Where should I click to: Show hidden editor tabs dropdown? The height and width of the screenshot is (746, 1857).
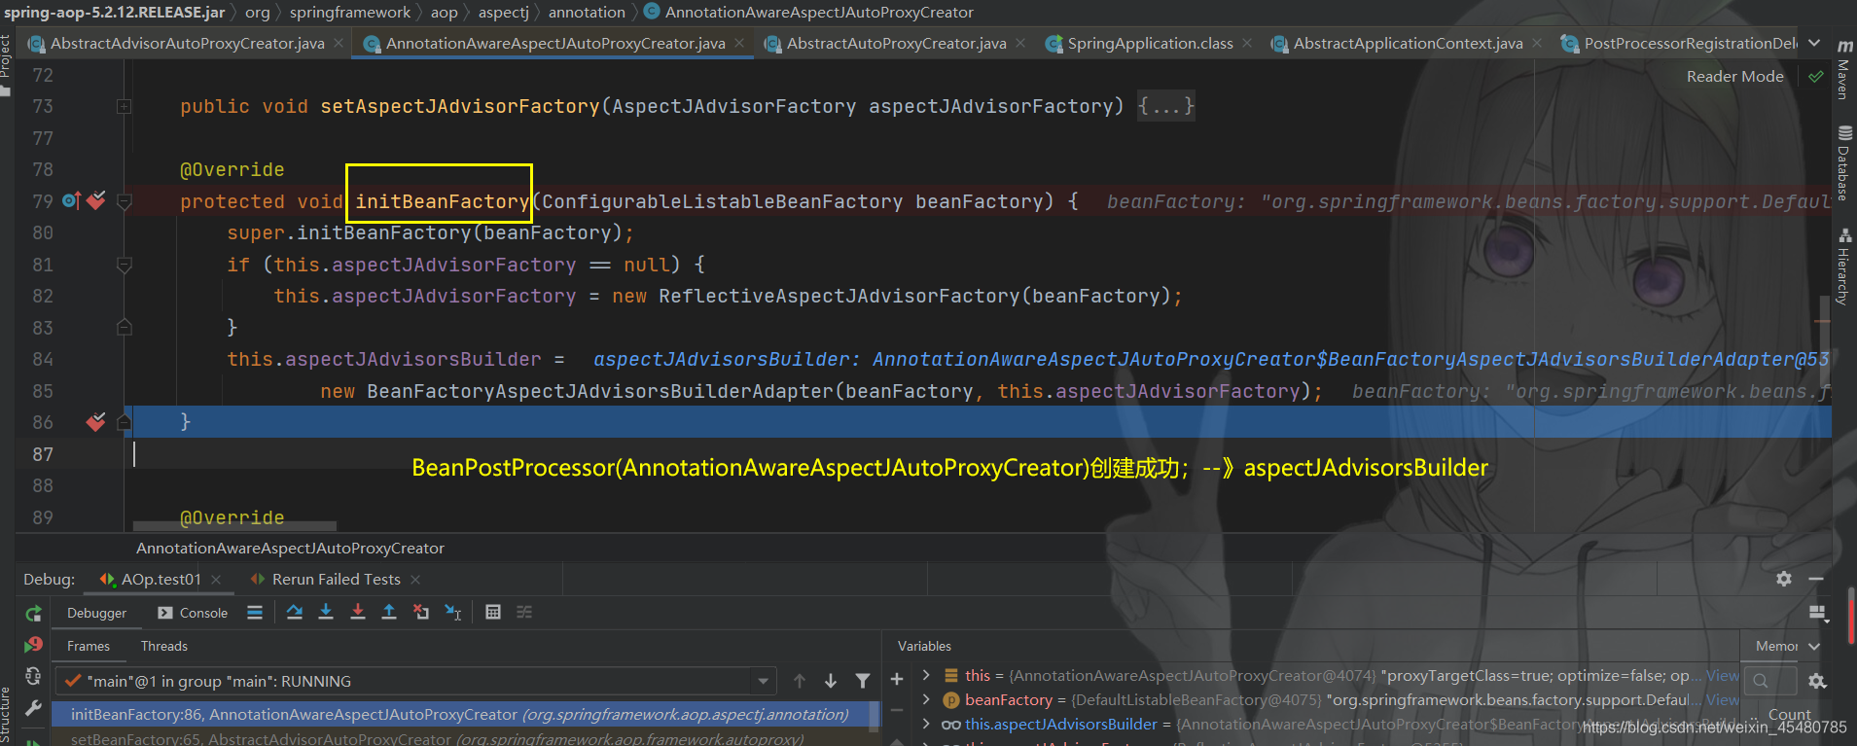(1814, 43)
